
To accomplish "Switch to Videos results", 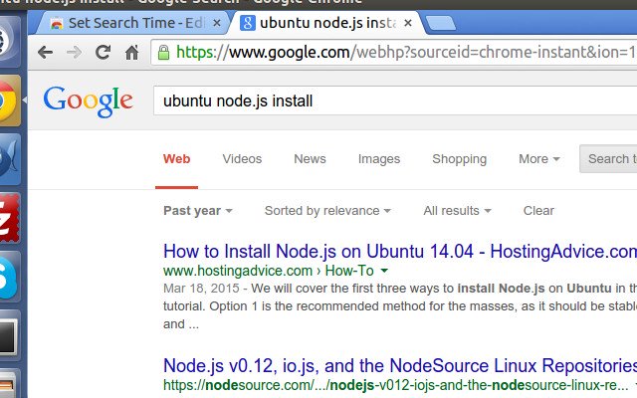I will [242, 159].
